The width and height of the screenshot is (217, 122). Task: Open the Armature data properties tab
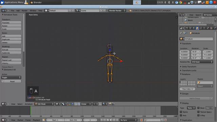click(x=204, y=28)
